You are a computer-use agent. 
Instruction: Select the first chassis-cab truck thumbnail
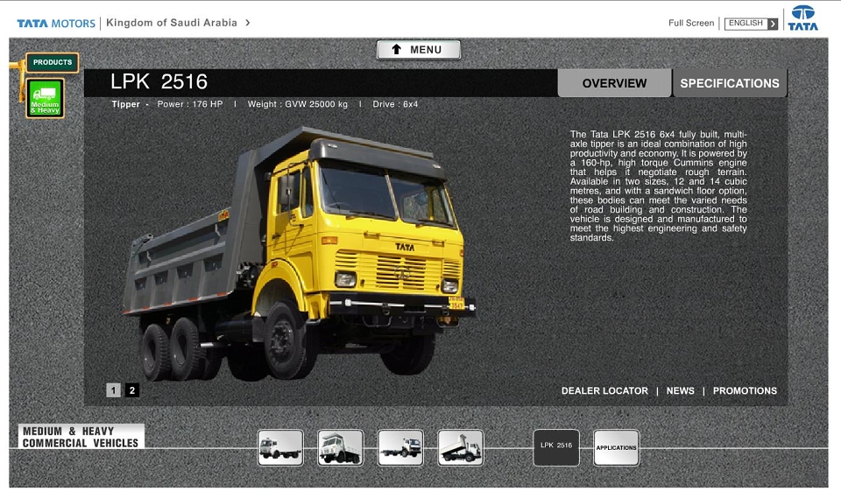pyautogui.click(x=280, y=447)
